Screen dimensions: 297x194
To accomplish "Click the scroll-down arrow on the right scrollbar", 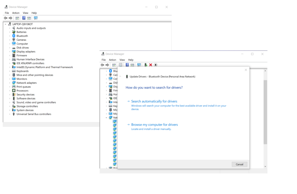I will pyautogui.click(x=265, y=166).
